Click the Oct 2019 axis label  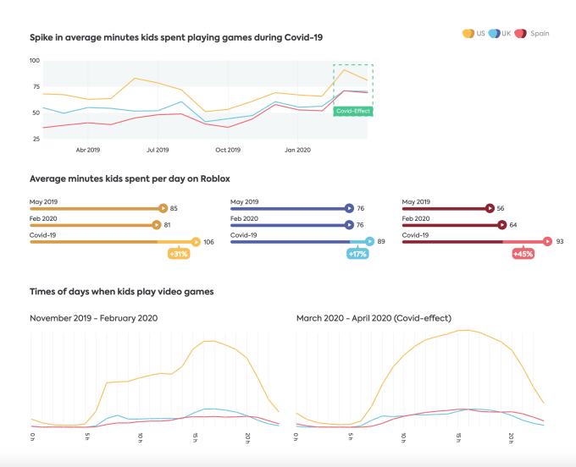click(228, 150)
